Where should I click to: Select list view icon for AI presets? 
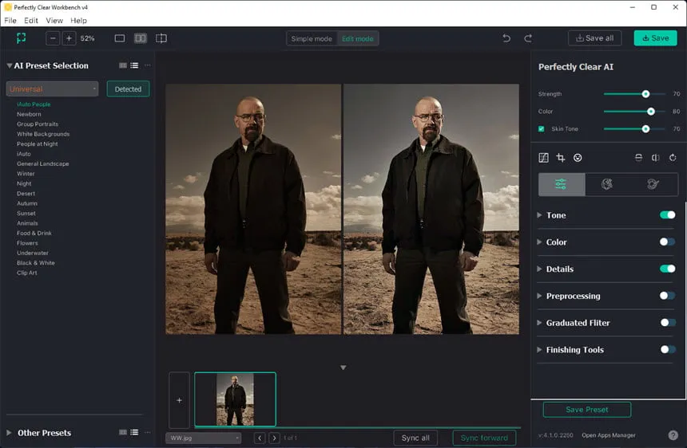coord(134,65)
